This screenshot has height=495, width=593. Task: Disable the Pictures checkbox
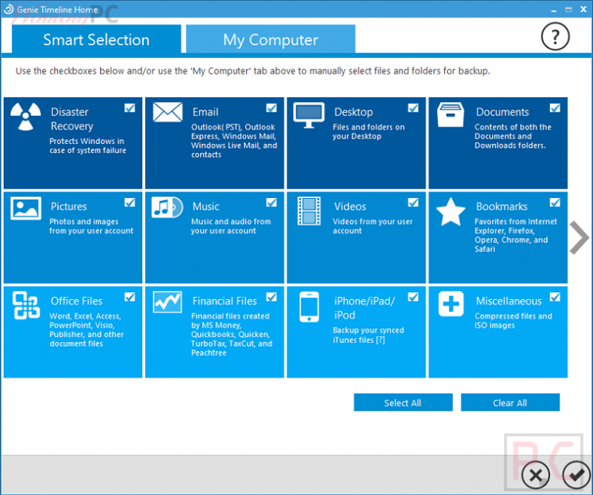pyautogui.click(x=129, y=203)
